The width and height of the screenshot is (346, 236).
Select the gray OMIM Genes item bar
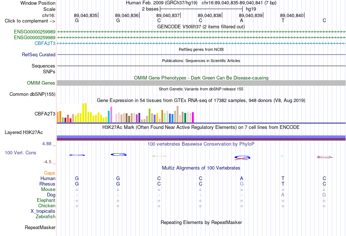tap(201, 83)
